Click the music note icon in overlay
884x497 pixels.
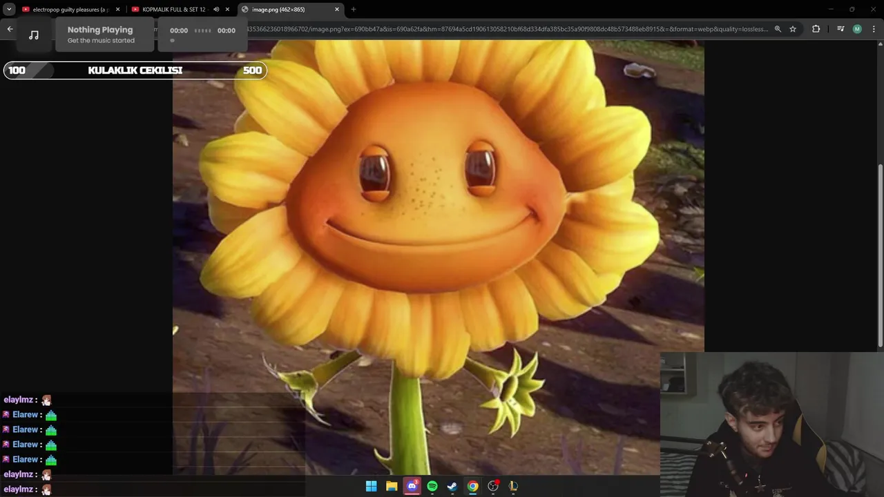(34, 35)
